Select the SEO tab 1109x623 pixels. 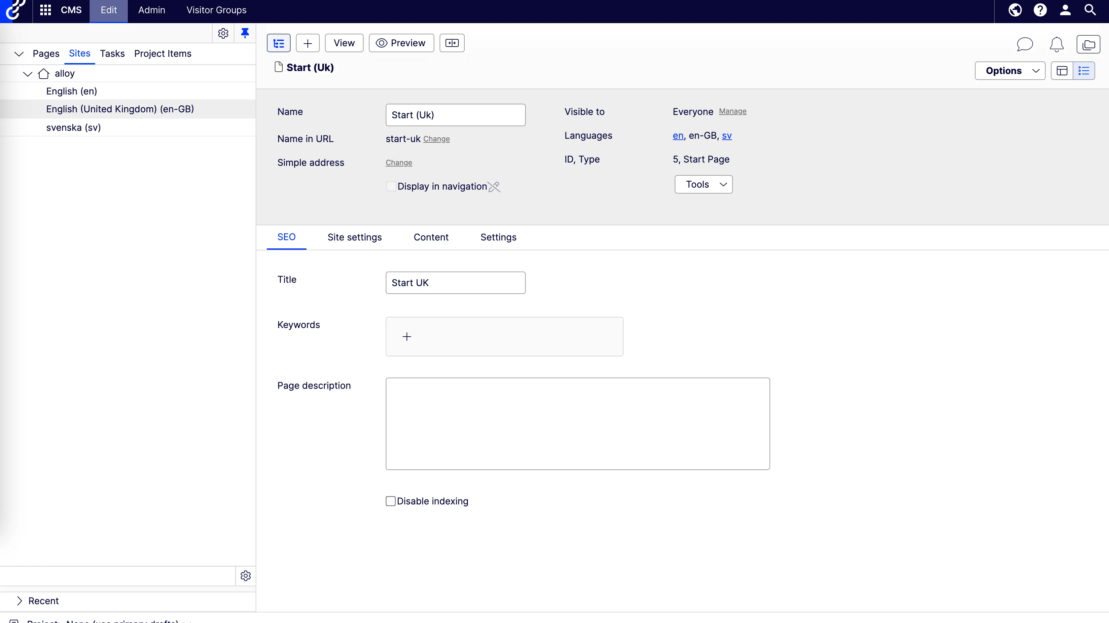tap(286, 237)
